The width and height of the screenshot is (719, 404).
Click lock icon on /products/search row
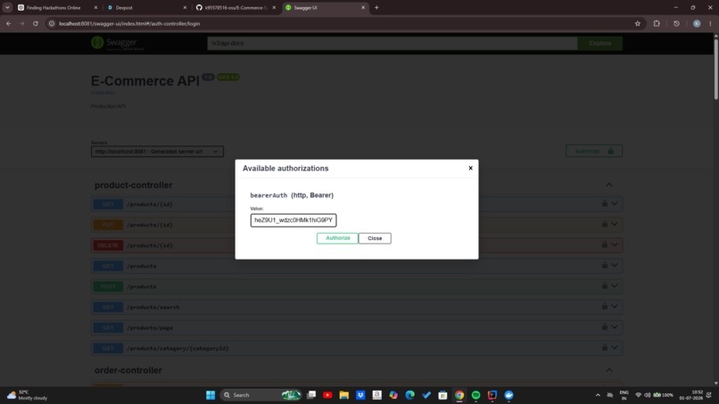pyautogui.click(x=604, y=306)
